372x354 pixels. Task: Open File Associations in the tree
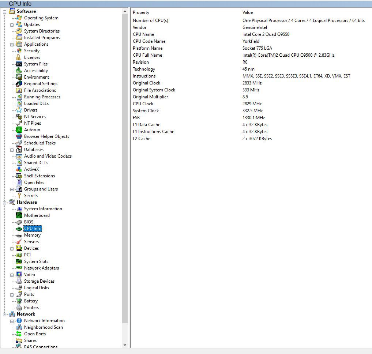coord(40,90)
